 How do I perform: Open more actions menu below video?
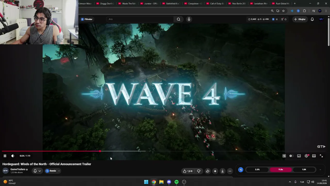point(230,171)
